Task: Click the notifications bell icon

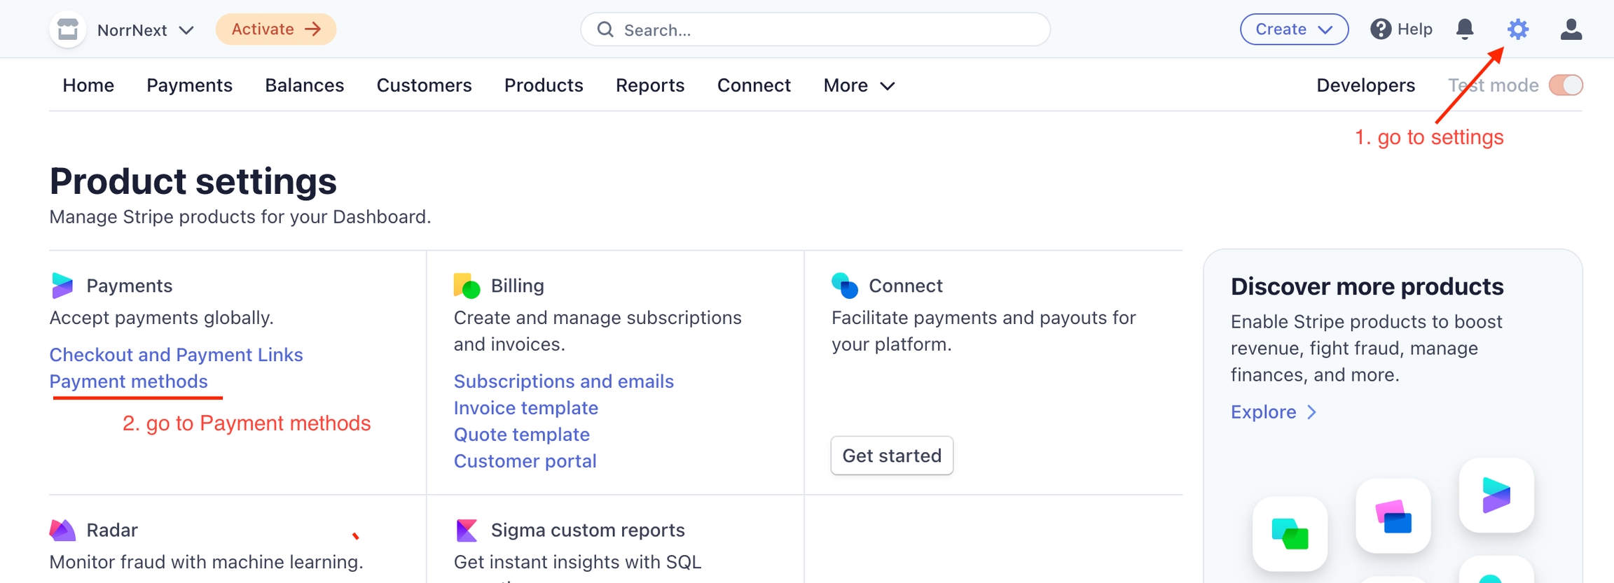Action: point(1464,29)
